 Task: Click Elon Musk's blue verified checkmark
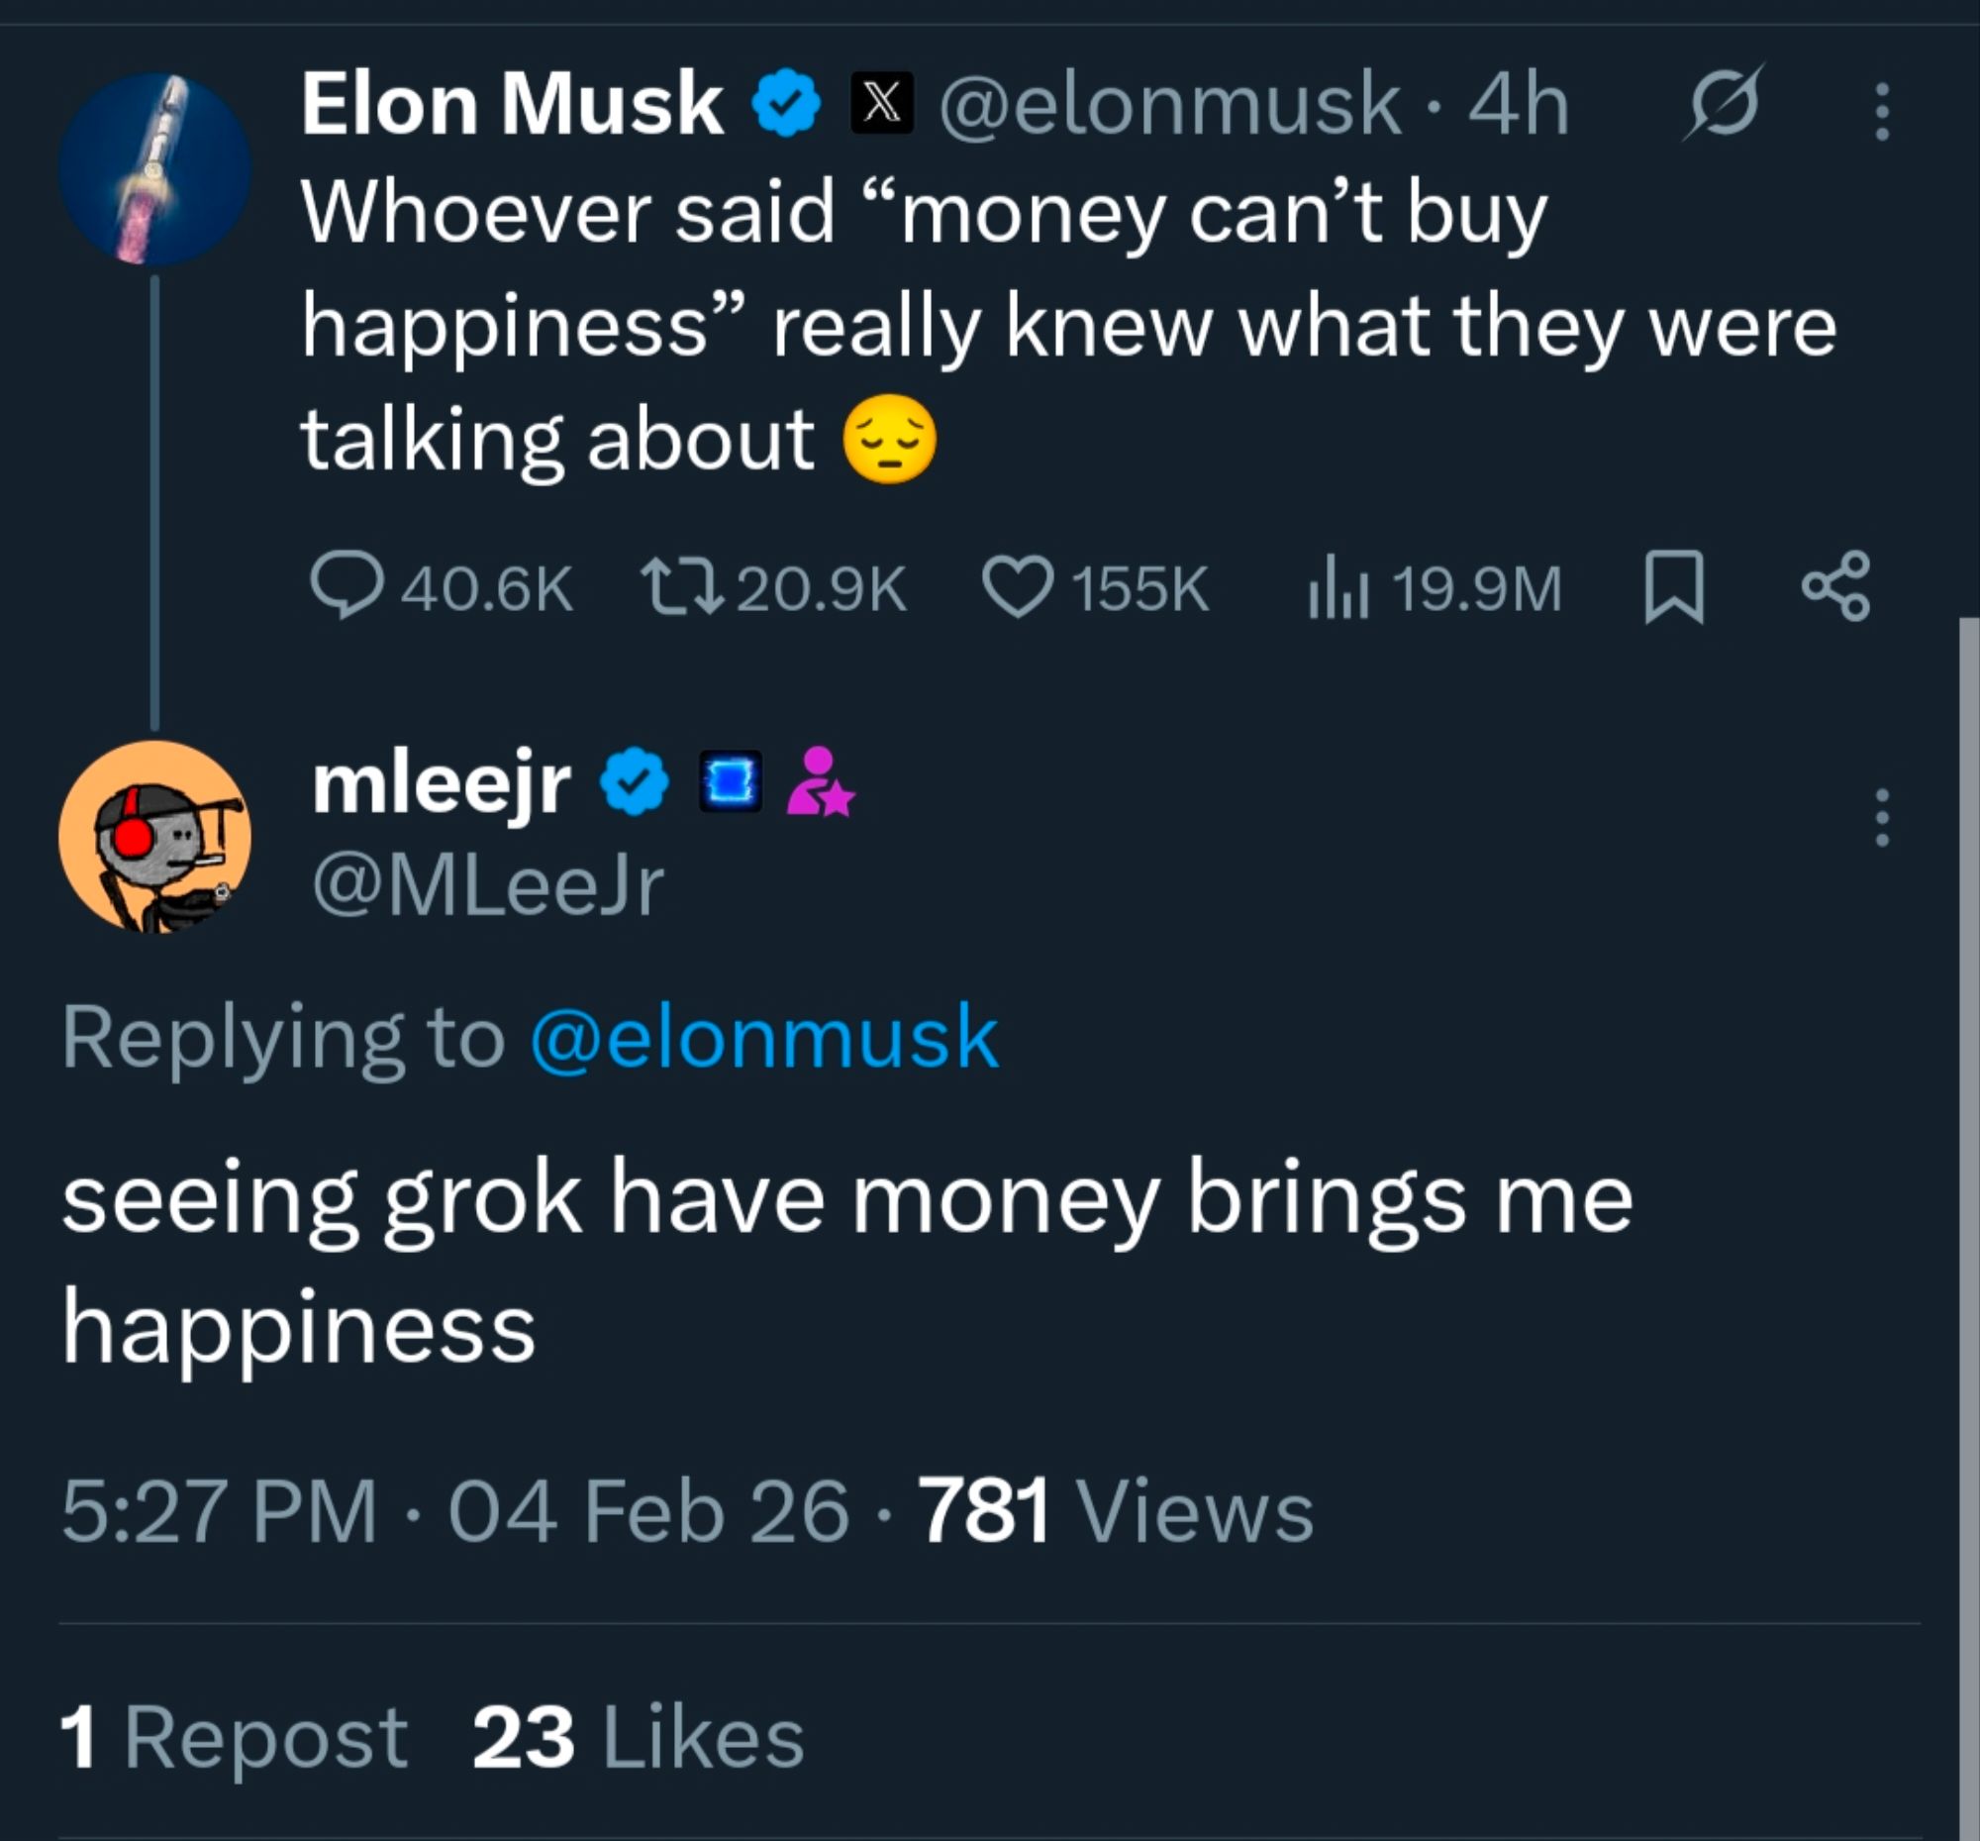[x=786, y=104]
